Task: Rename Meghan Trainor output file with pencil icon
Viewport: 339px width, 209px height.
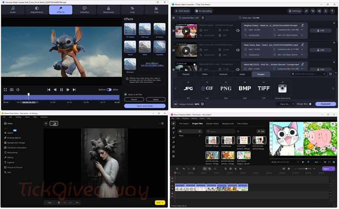Action: (302, 25)
